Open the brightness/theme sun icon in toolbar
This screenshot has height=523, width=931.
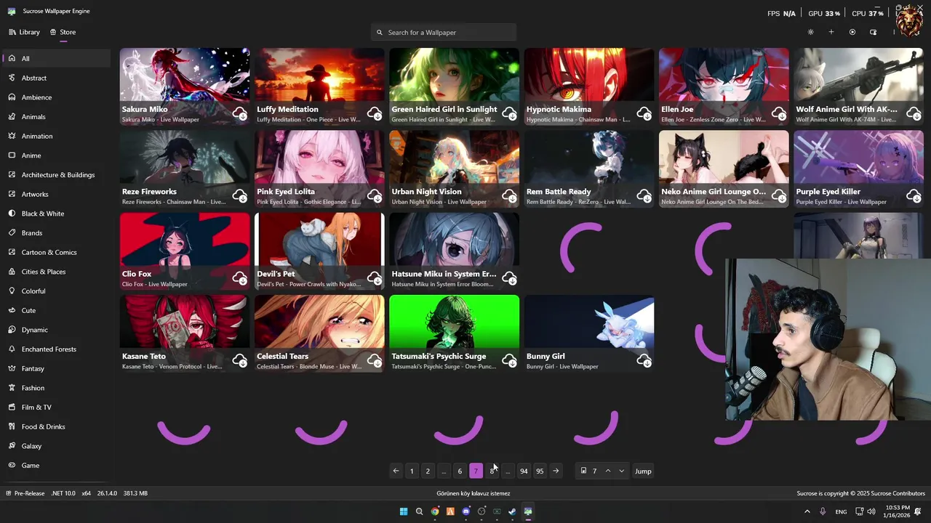click(810, 32)
